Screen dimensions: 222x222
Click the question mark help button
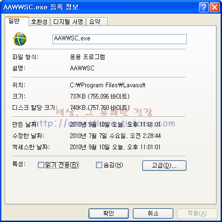click(x=204, y=7)
